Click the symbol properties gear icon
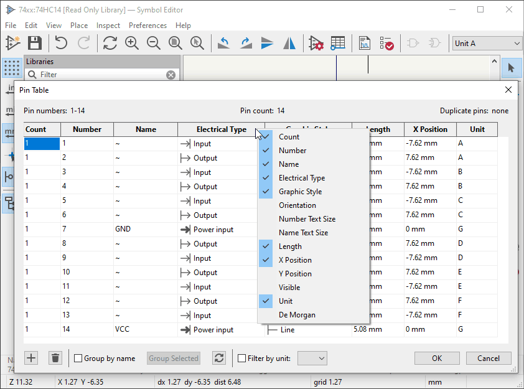 click(316, 43)
